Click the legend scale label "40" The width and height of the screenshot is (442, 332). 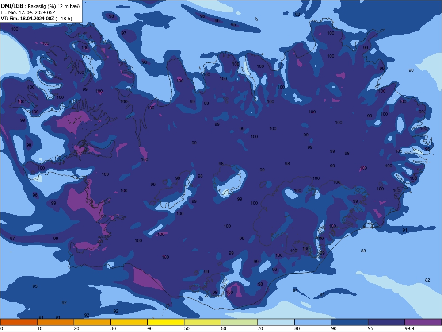150,328
